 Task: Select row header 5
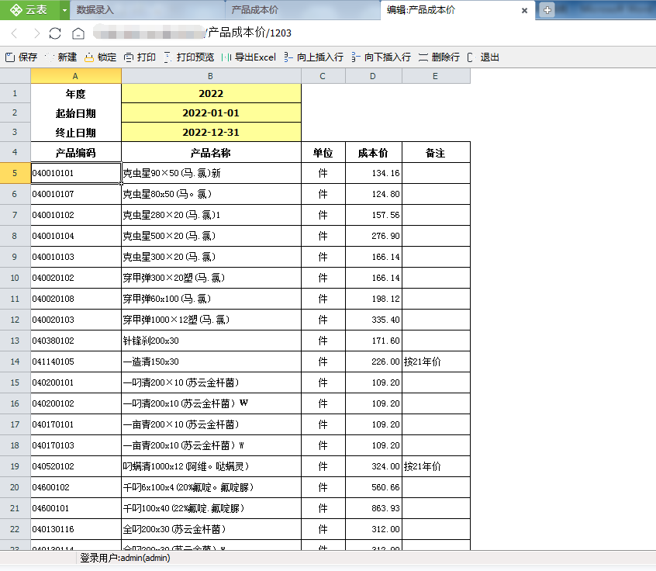pyautogui.click(x=15, y=173)
